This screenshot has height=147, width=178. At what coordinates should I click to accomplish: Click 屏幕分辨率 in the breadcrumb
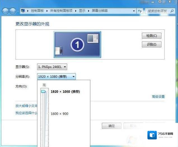[x=99, y=11]
